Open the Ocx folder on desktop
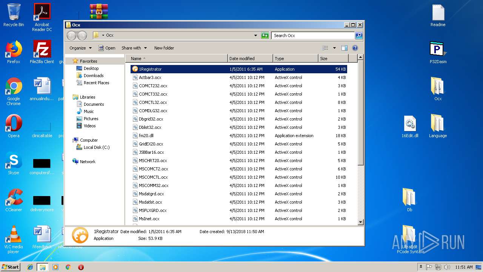Screen dimensions: 483x272 pyautogui.click(x=438, y=89)
